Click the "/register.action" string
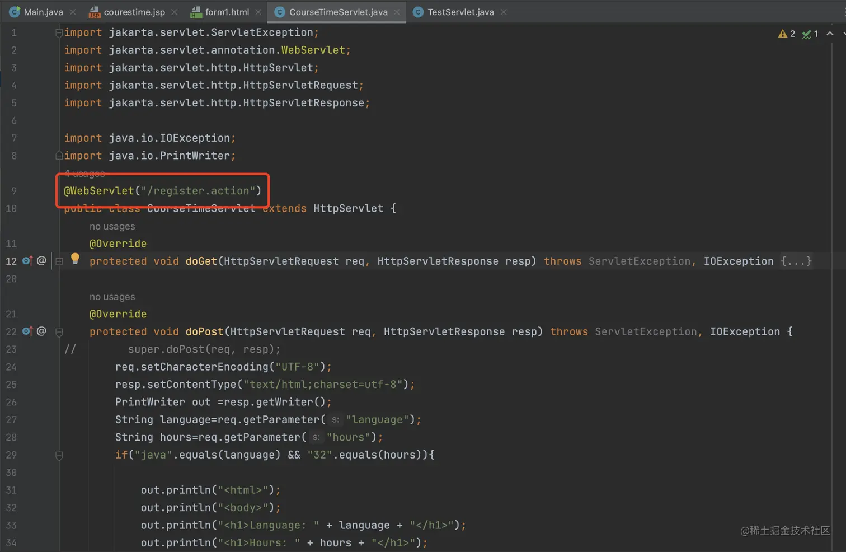 coord(198,191)
